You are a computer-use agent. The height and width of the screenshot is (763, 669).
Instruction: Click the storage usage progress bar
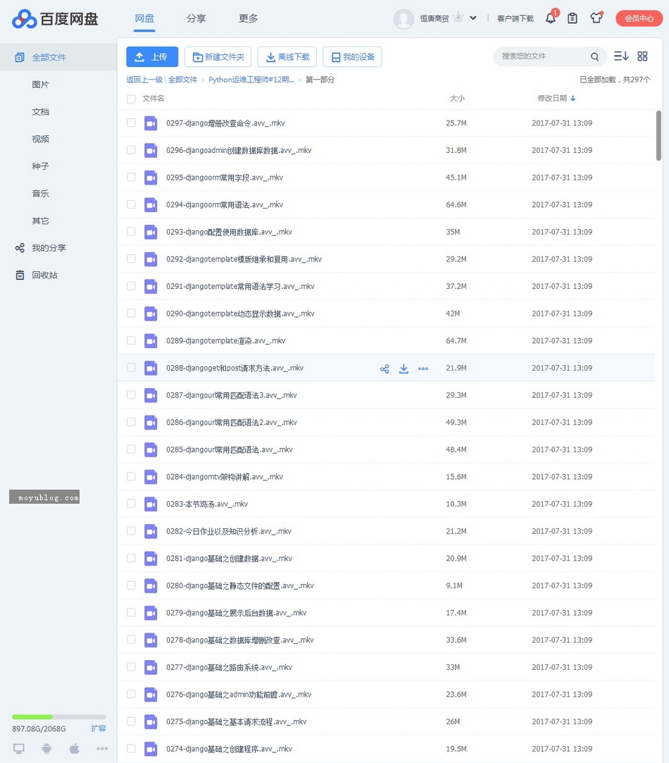(x=58, y=717)
